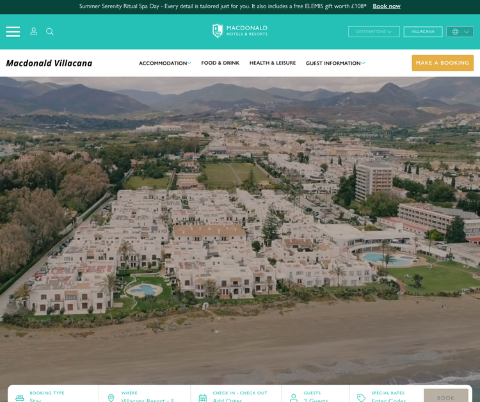Click the Macdonald Villacana title
The image size is (480, 402).
click(x=49, y=63)
